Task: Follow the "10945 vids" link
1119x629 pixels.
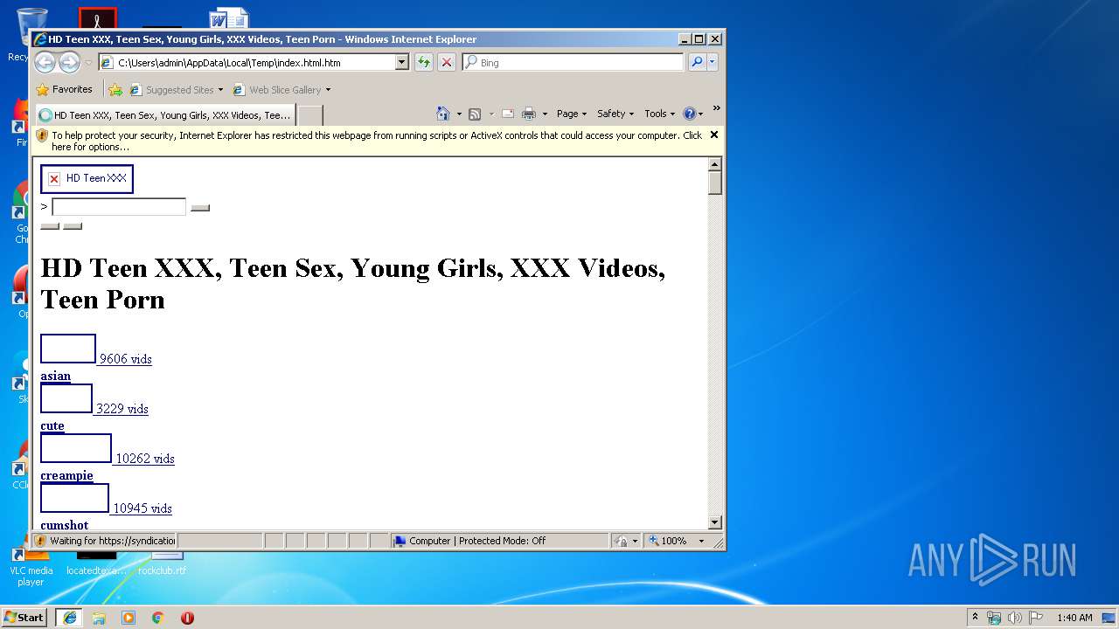Action: click(142, 508)
